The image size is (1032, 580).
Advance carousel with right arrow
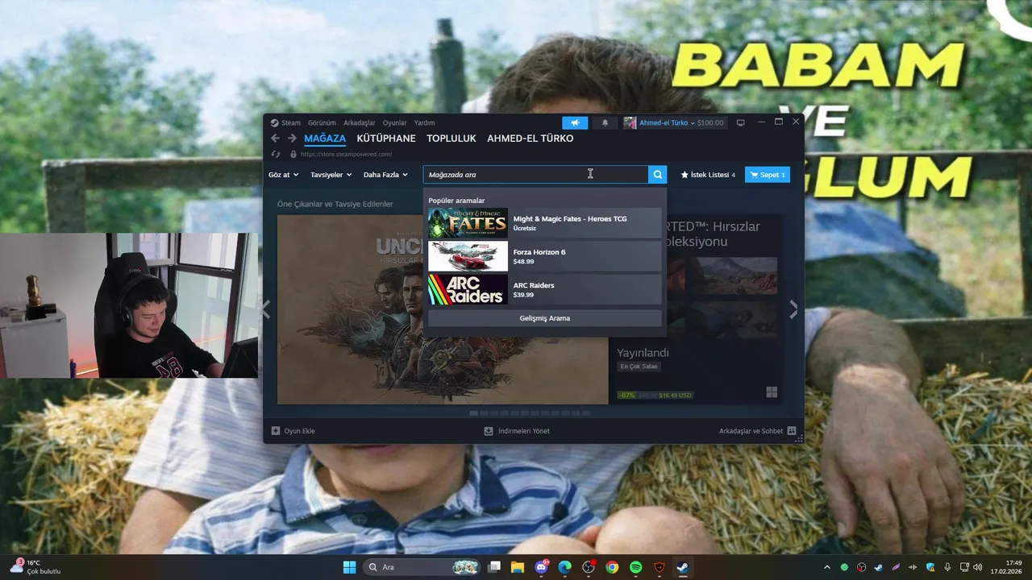coord(793,309)
